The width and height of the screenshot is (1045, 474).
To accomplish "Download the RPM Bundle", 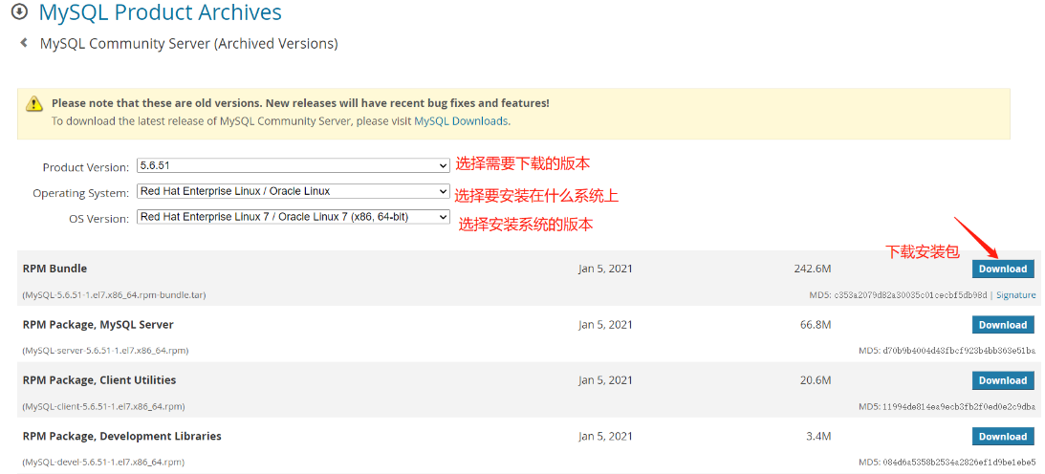I will [x=1002, y=269].
